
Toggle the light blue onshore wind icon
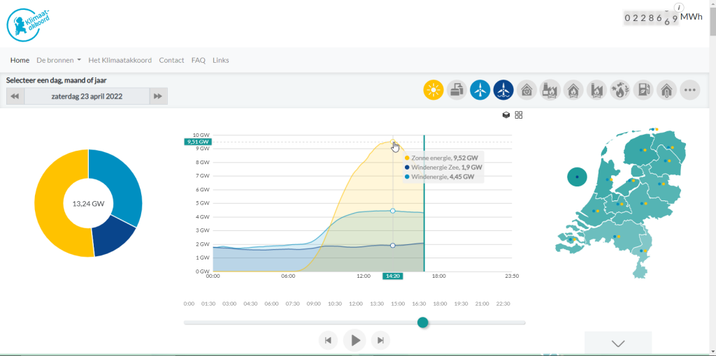(x=480, y=90)
